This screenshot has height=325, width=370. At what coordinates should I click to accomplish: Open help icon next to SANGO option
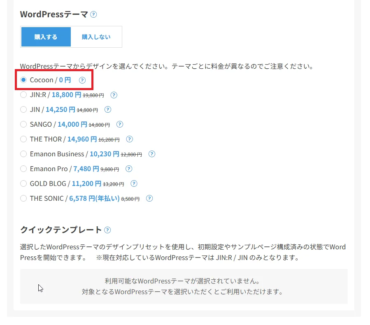tap(120, 125)
